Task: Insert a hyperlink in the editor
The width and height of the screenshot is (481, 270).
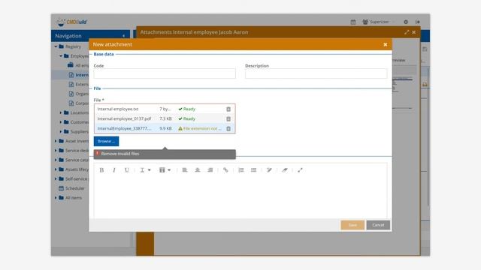Action: 225,170
